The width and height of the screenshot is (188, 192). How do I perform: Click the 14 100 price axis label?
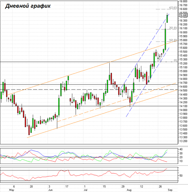183,106
